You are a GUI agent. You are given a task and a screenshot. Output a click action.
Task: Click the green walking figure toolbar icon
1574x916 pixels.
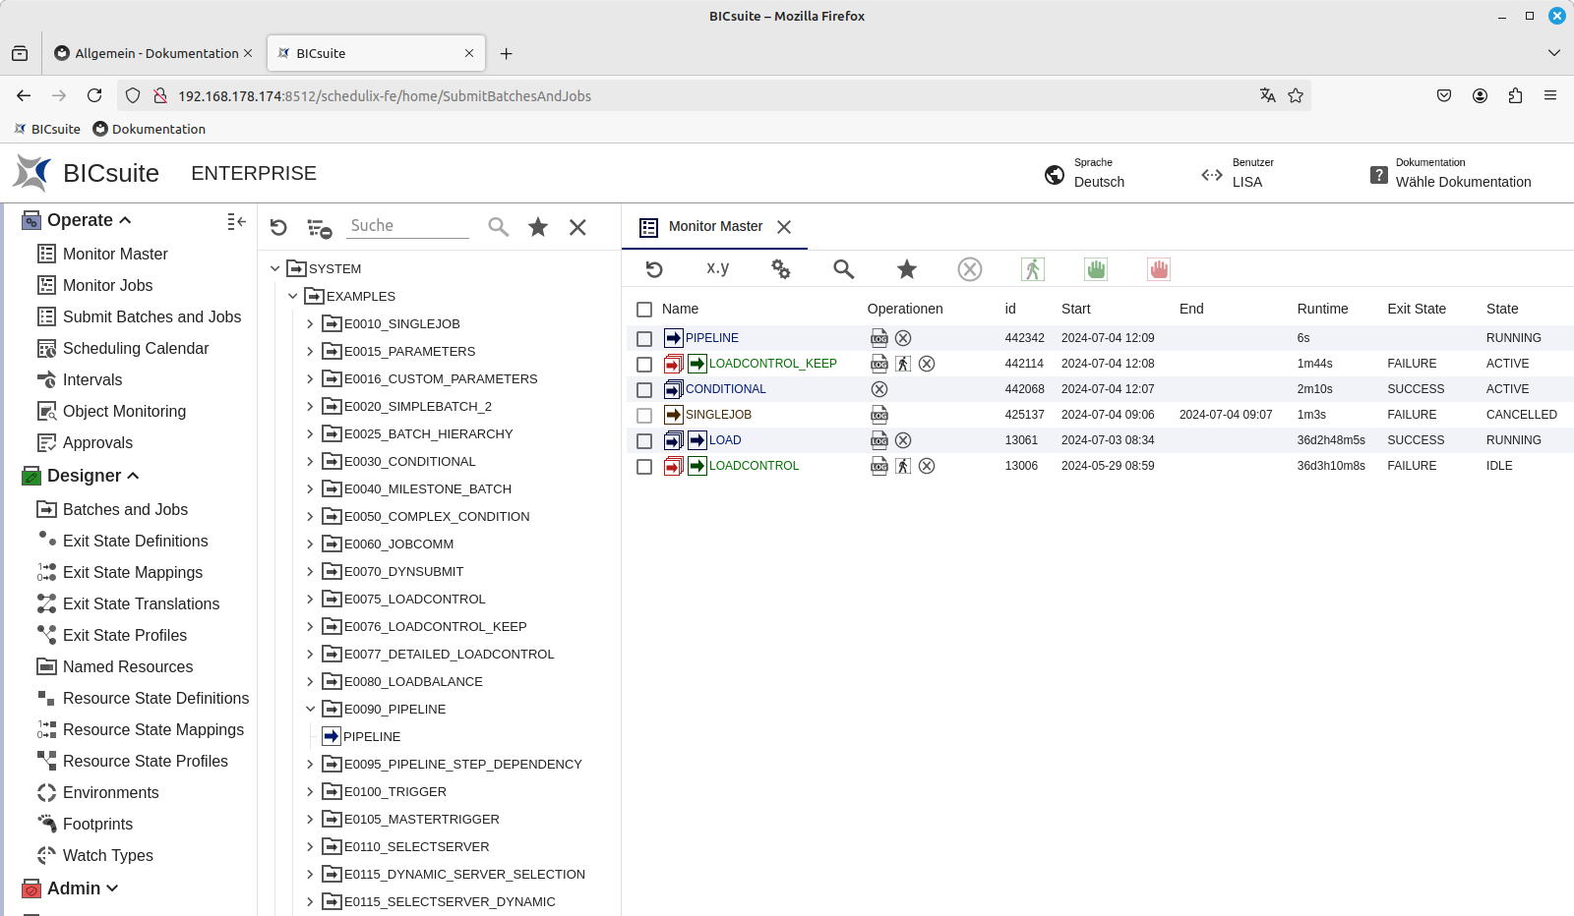click(1032, 269)
